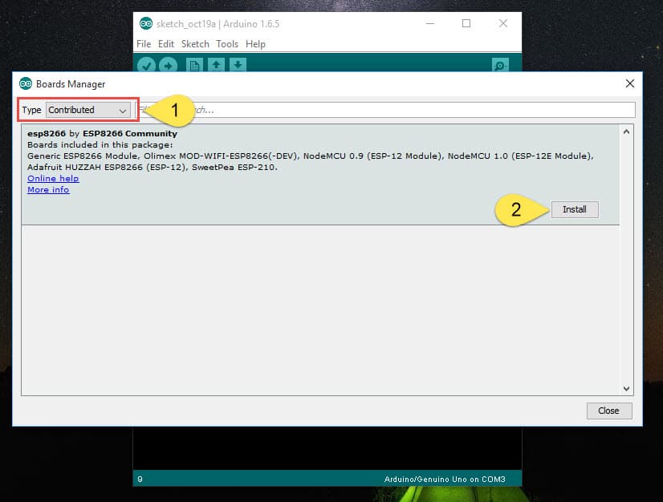
Task: Open the Serial Monitor magnifier icon
Action: click(x=500, y=66)
